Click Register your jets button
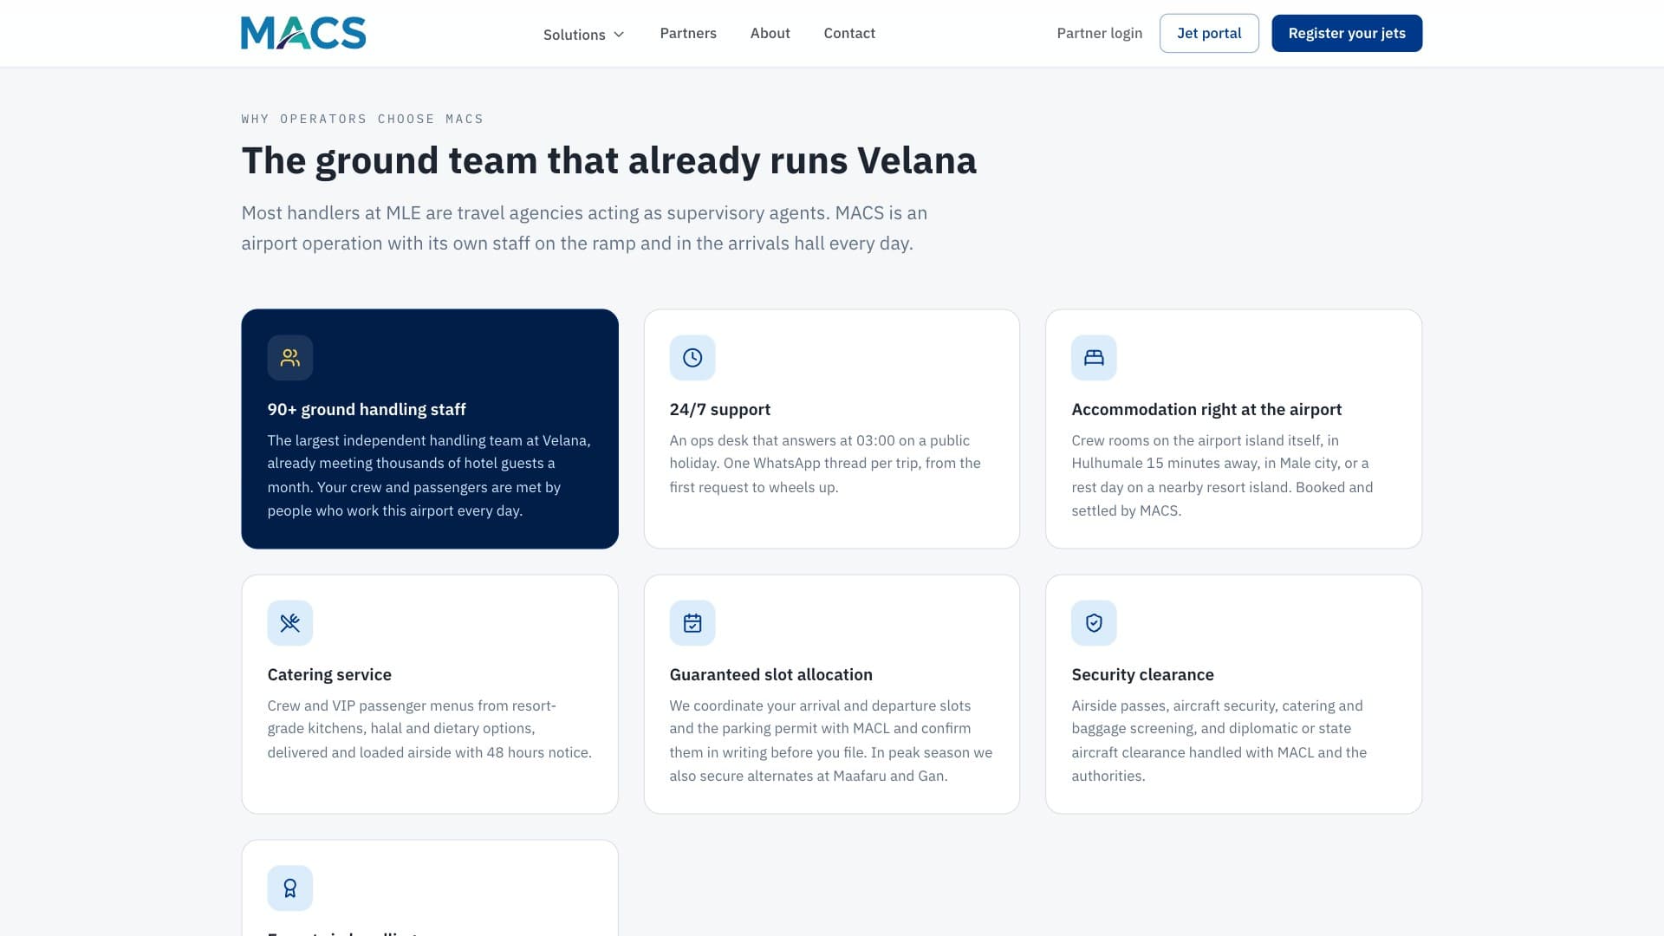The height and width of the screenshot is (936, 1664). click(1347, 33)
